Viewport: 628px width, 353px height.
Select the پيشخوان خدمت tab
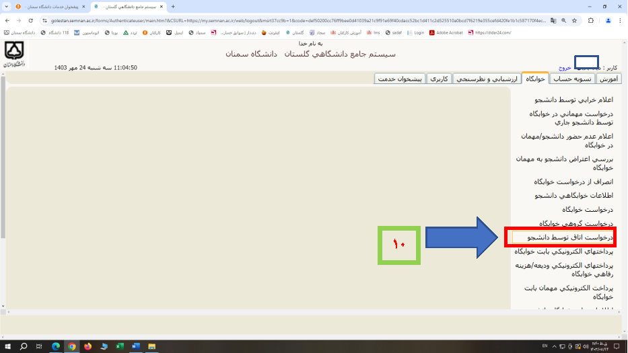pos(400,79)
